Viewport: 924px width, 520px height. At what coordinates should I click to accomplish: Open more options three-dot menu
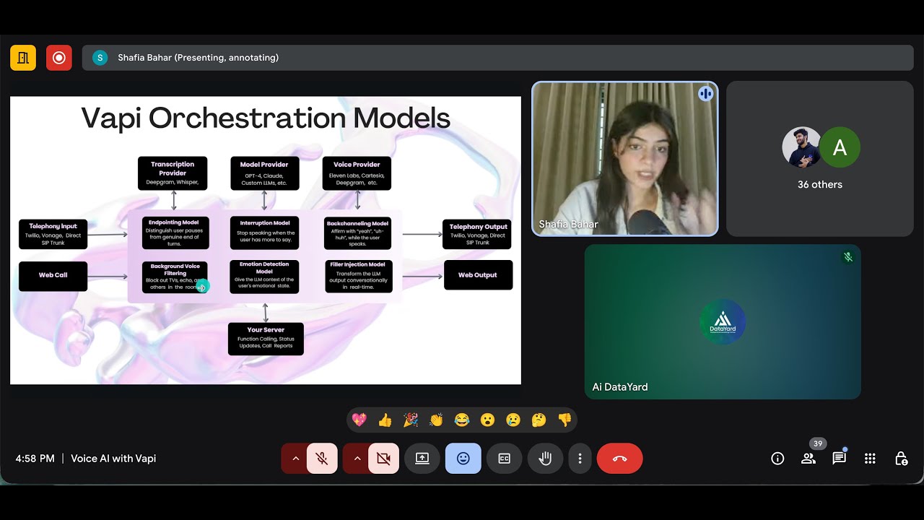[580, 459]
